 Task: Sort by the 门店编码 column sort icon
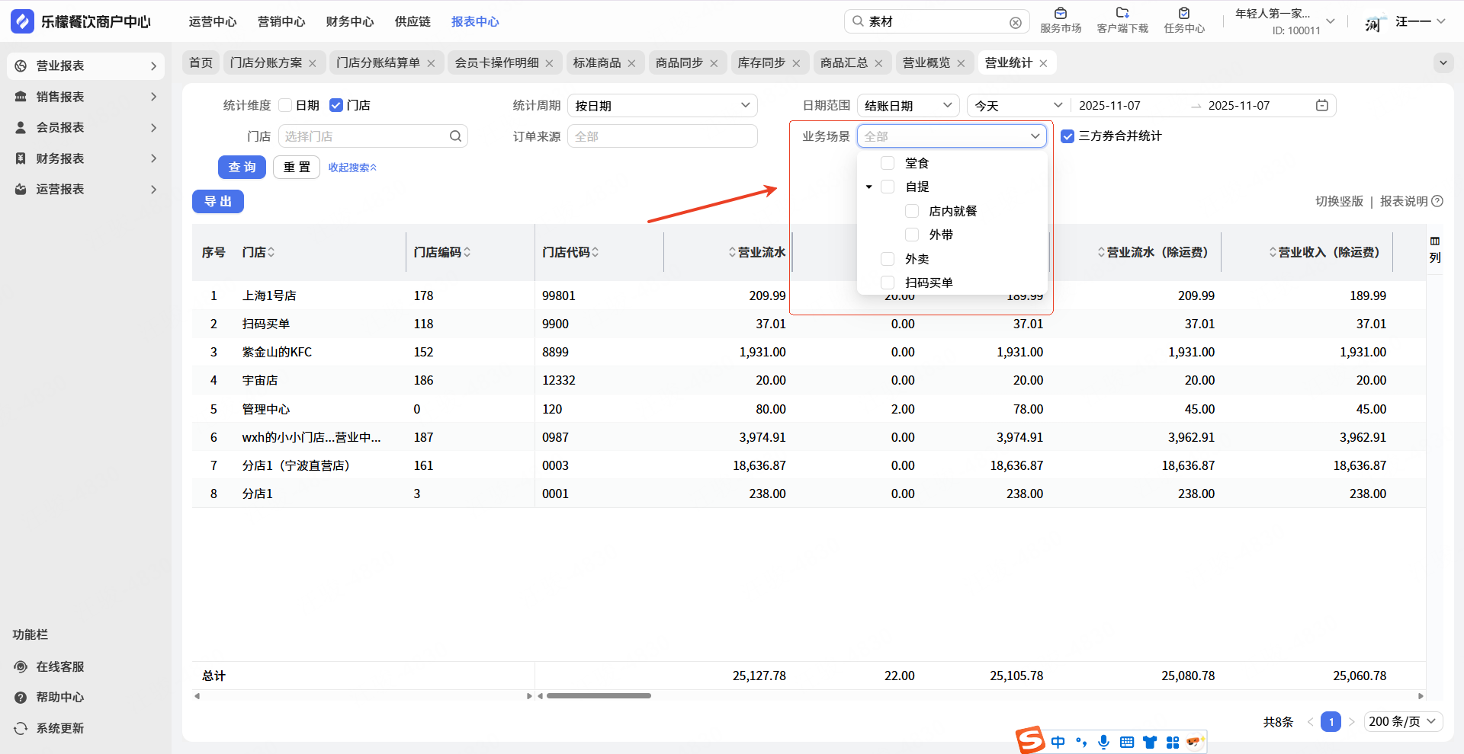tap(467, 252)
